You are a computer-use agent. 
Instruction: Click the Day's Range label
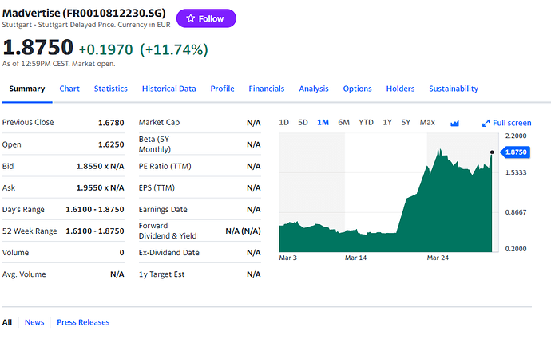(23, 210)
